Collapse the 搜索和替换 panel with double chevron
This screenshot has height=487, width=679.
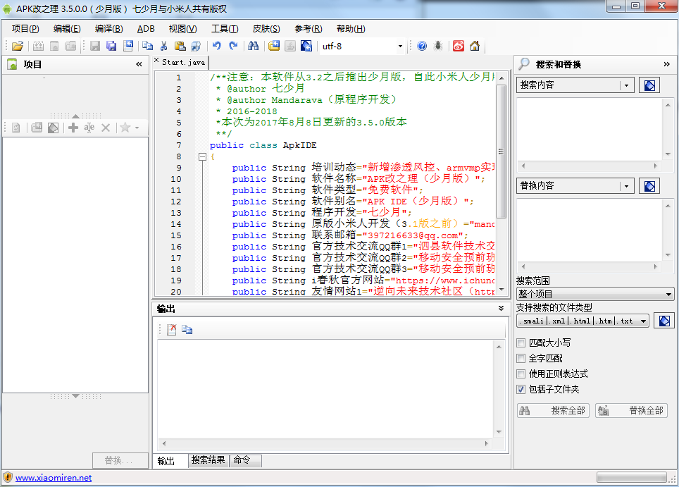[666, 64]
